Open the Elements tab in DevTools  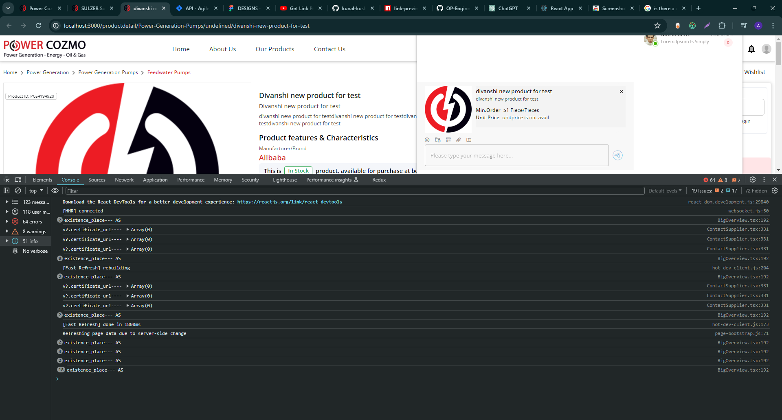point(42,180)
